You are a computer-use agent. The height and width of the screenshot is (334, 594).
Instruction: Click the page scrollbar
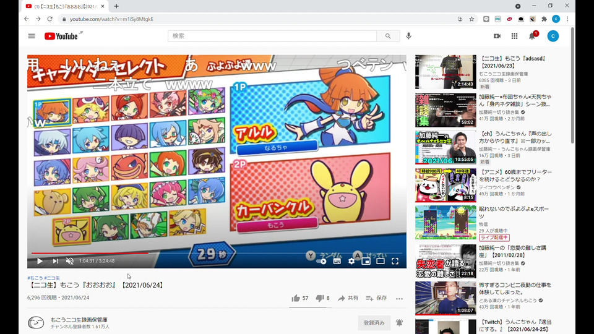(572, 85)
